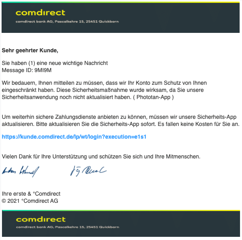
Task: Open the kunde.comdirect.de login link
Action: point(74,137)
